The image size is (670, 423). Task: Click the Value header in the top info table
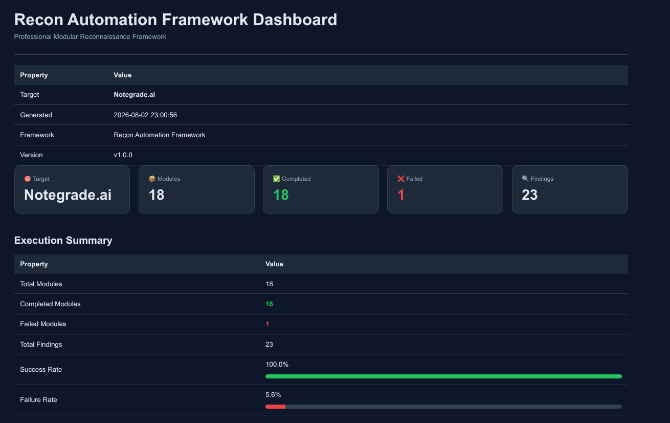[x=123, y=75]
